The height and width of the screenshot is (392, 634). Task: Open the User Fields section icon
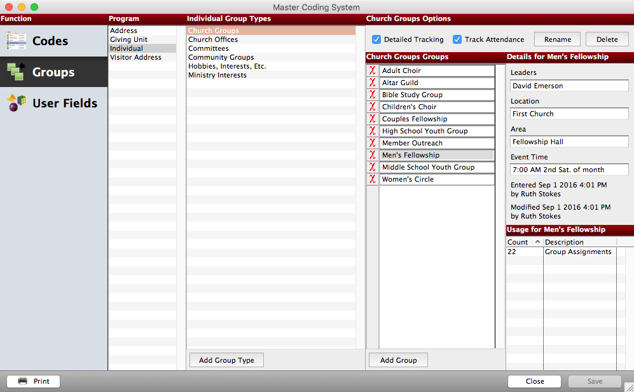[17, 103]
